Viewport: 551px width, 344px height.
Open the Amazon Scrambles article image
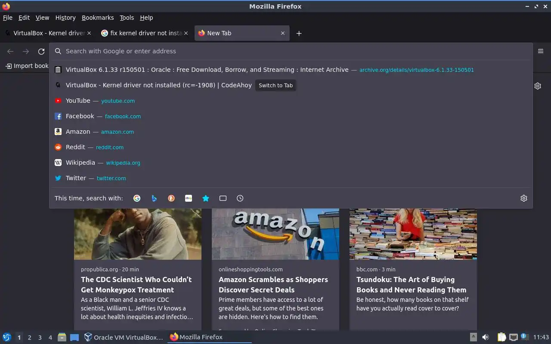[x=275, y=234]
